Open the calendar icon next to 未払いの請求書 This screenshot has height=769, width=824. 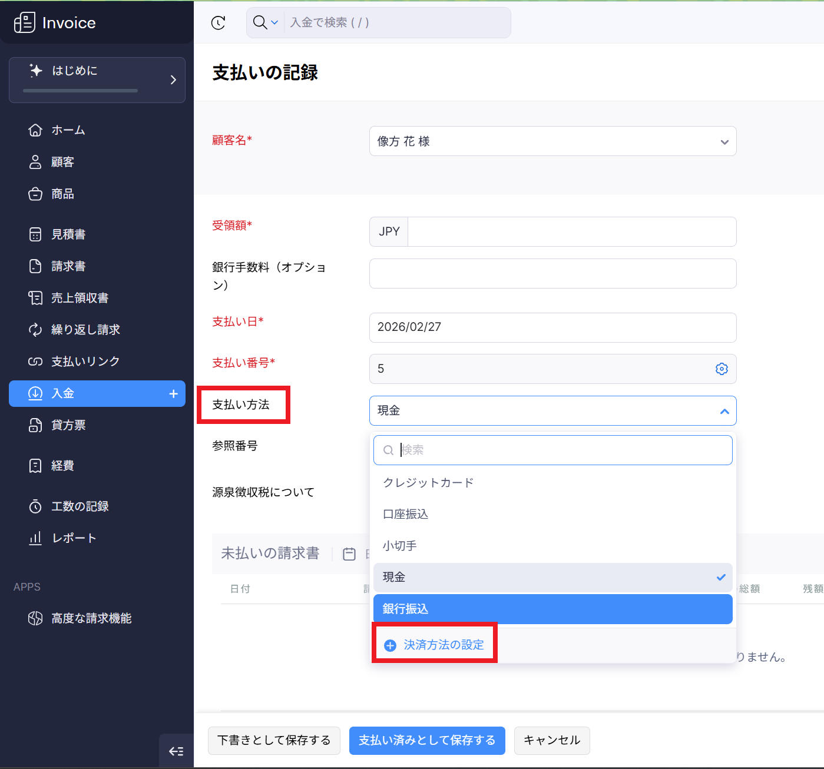(349, 554)
